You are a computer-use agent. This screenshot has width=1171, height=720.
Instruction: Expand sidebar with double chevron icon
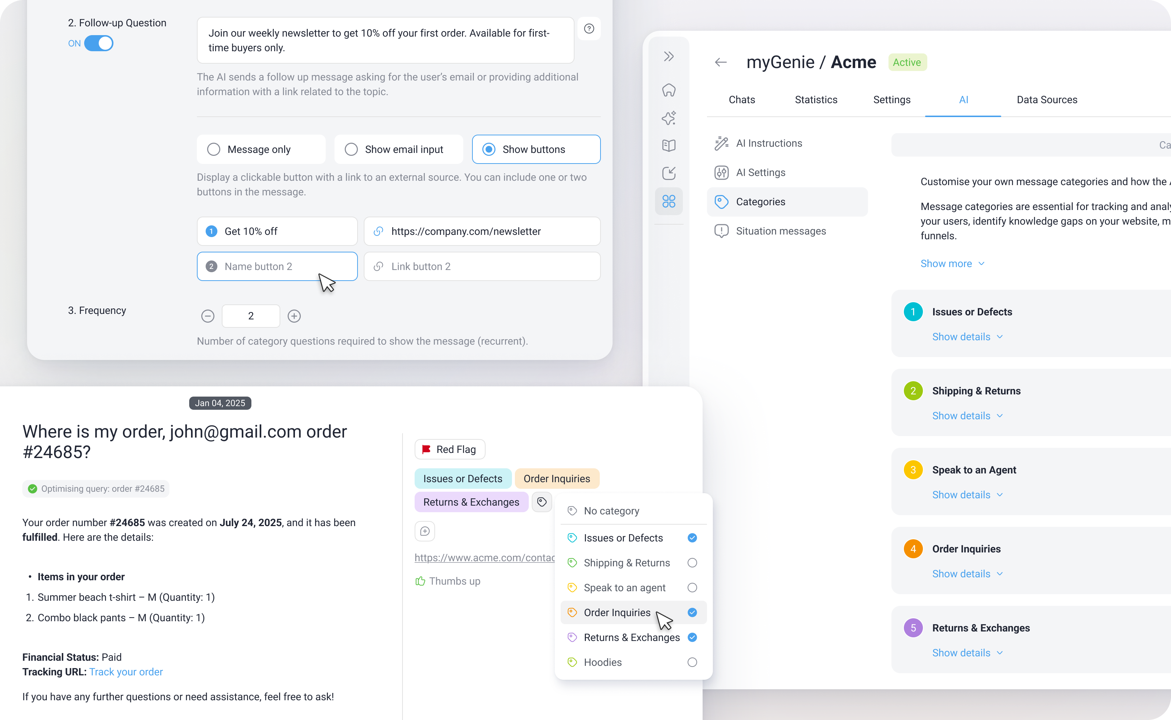click(669, 57)
